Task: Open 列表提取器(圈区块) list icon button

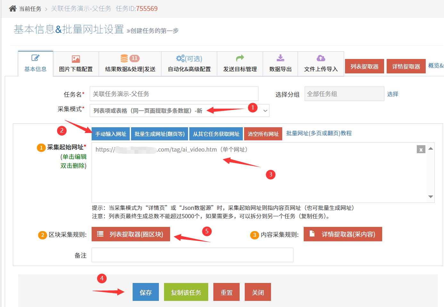Action: (131, 234)
